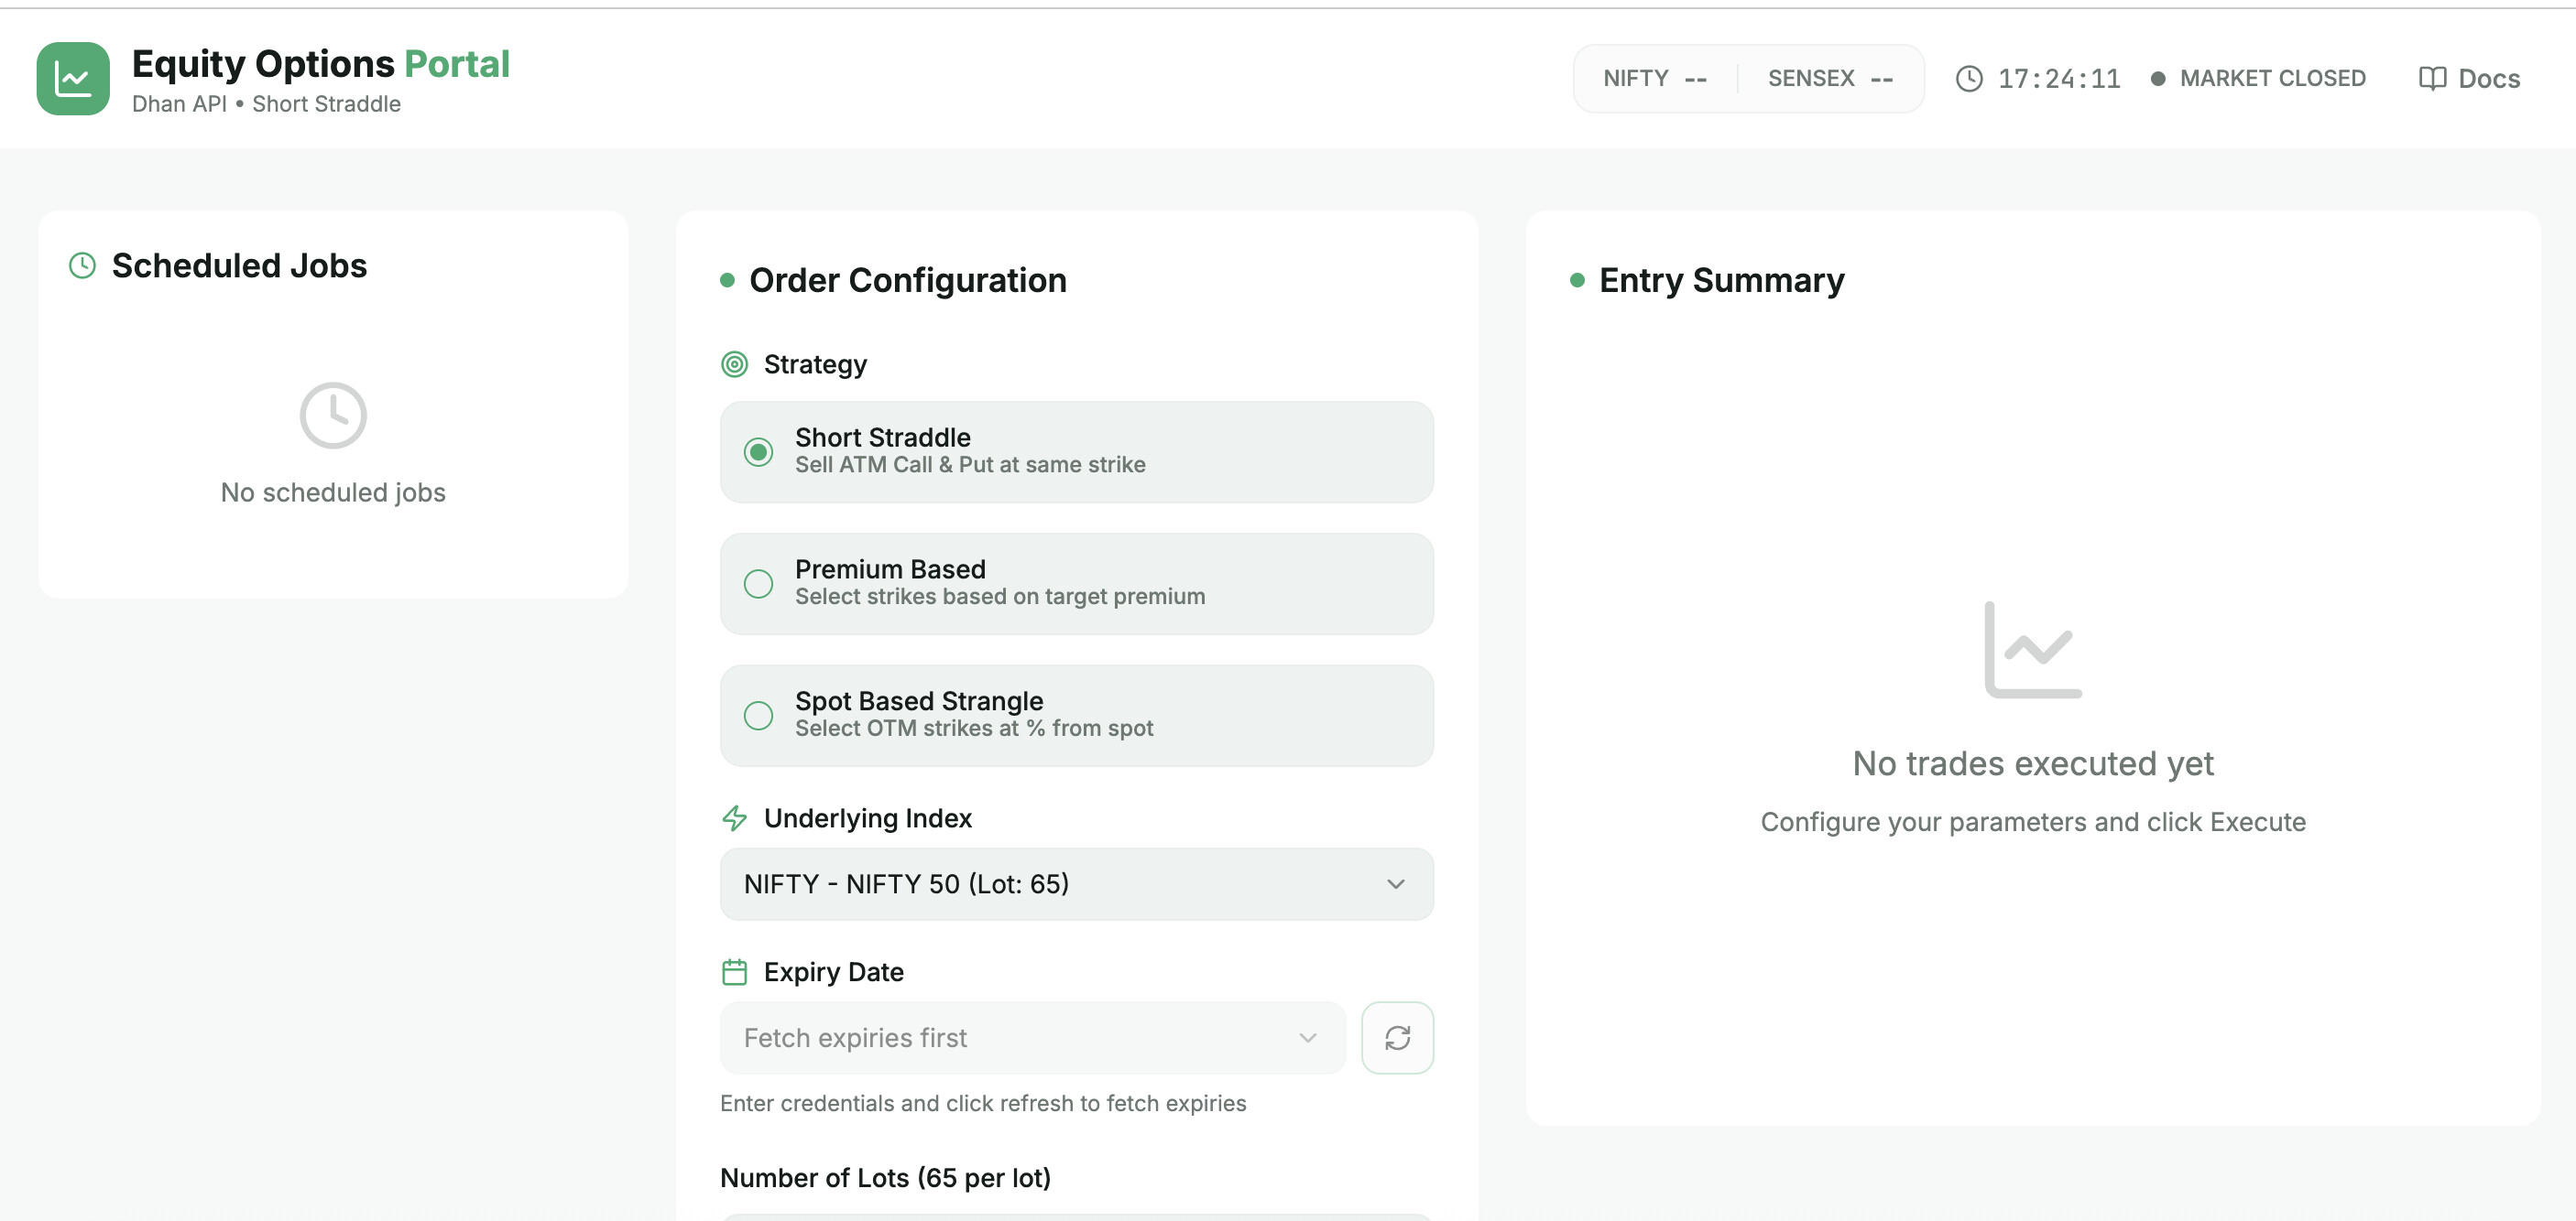Click the green Equity Options Portal logo icon
Screen dimensions: 2576x1221
(73, 79)
